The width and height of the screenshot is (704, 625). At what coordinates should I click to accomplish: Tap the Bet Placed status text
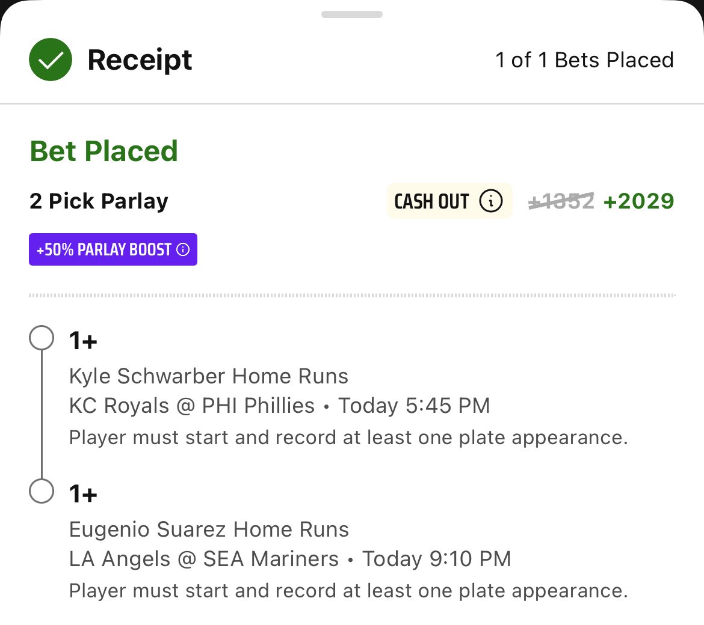click(x=103, y=151)
